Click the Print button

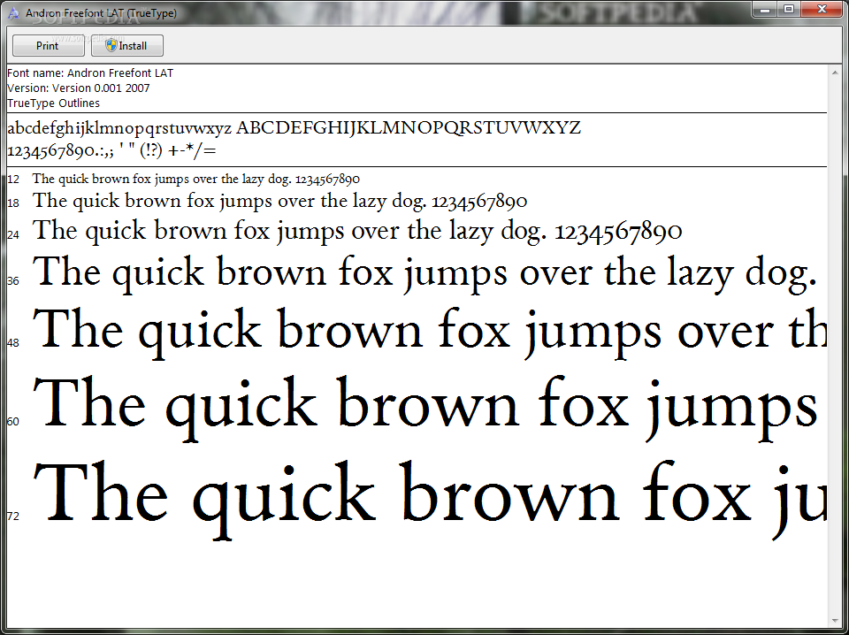tap(48, 45)
